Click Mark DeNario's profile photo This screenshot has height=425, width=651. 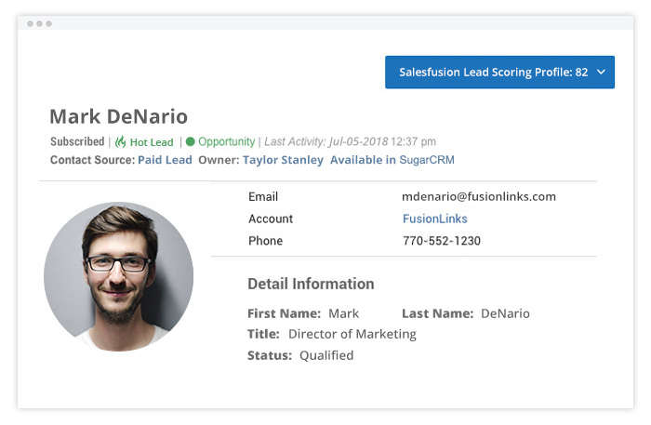[x=119, y=276]
